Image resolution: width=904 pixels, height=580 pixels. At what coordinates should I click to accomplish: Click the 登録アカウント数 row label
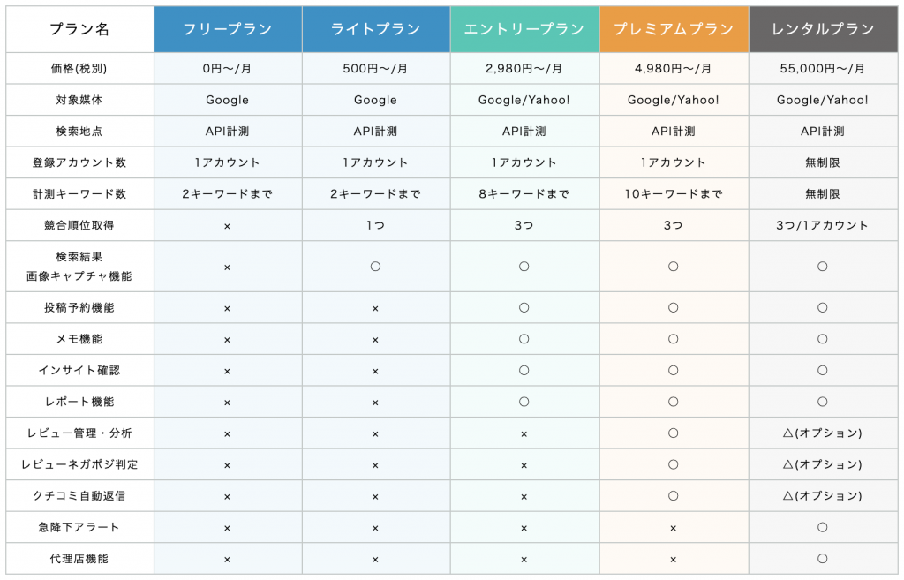click(79, 162)
